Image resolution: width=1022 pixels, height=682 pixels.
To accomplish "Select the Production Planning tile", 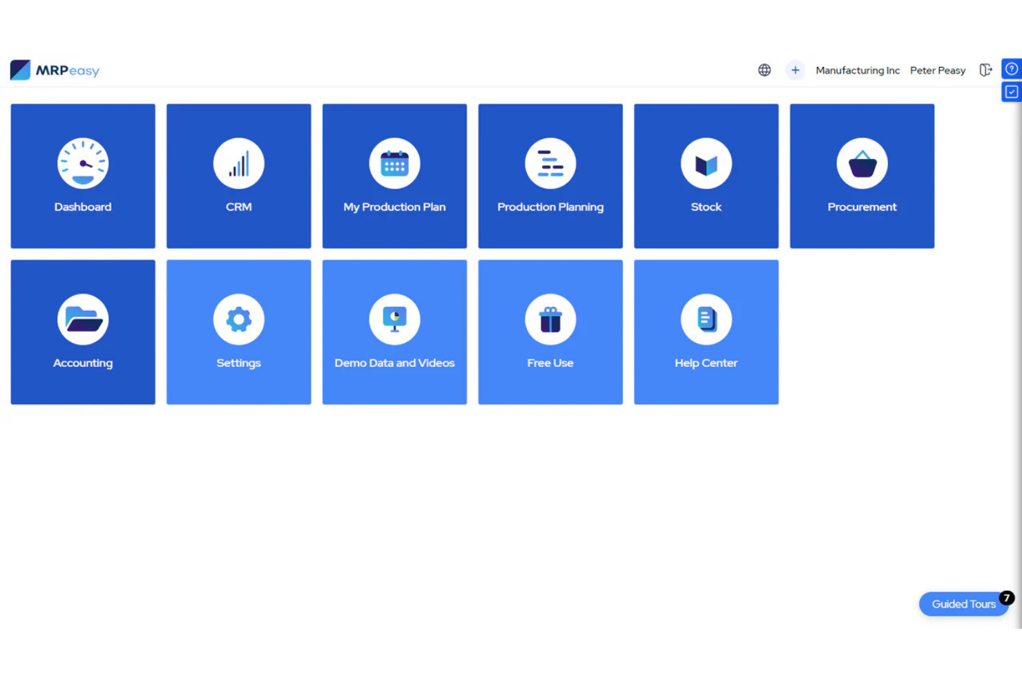I will point(550,176).
